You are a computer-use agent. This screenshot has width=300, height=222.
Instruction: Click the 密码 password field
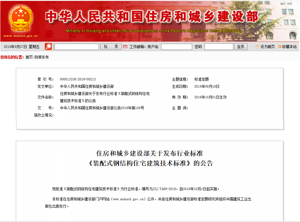point(219,46)
